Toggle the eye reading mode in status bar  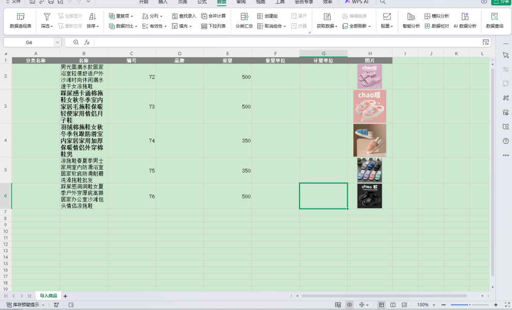point(349,305)
